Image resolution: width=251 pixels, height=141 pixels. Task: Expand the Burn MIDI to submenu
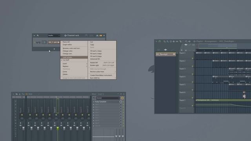pyautogui.click(x=102, y=78)
